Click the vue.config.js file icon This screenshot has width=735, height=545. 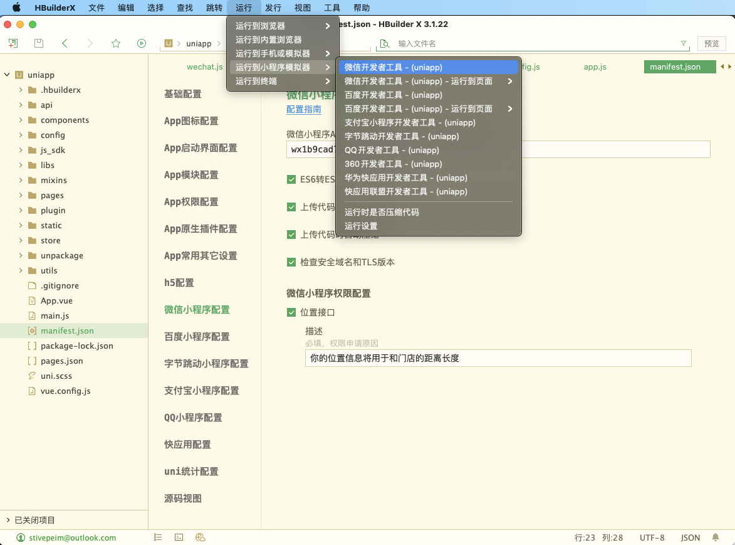[x=32, y=391]
